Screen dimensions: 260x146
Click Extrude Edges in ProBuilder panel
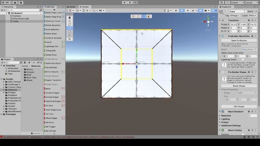point(52,97)
